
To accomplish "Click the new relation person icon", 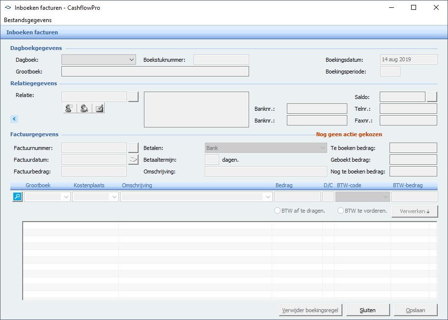I will tap(70, 108).
